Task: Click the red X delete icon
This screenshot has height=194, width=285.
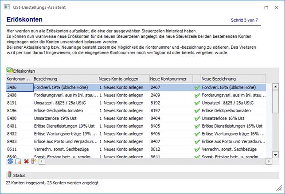Action: [x=27, y=161]
